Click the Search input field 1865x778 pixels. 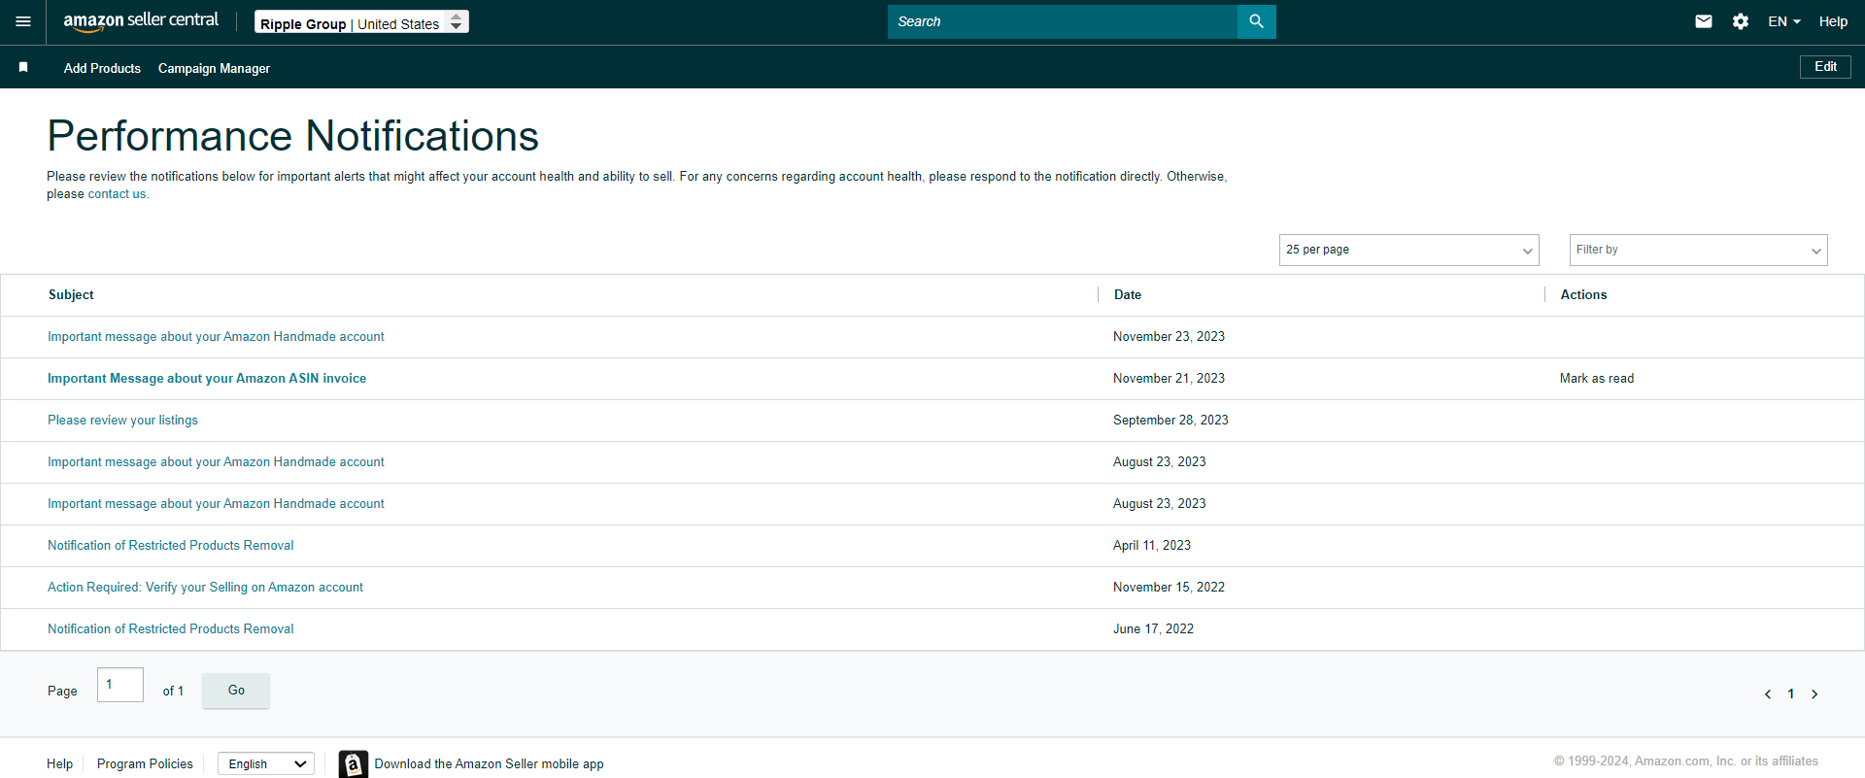tap(1062, 21)
